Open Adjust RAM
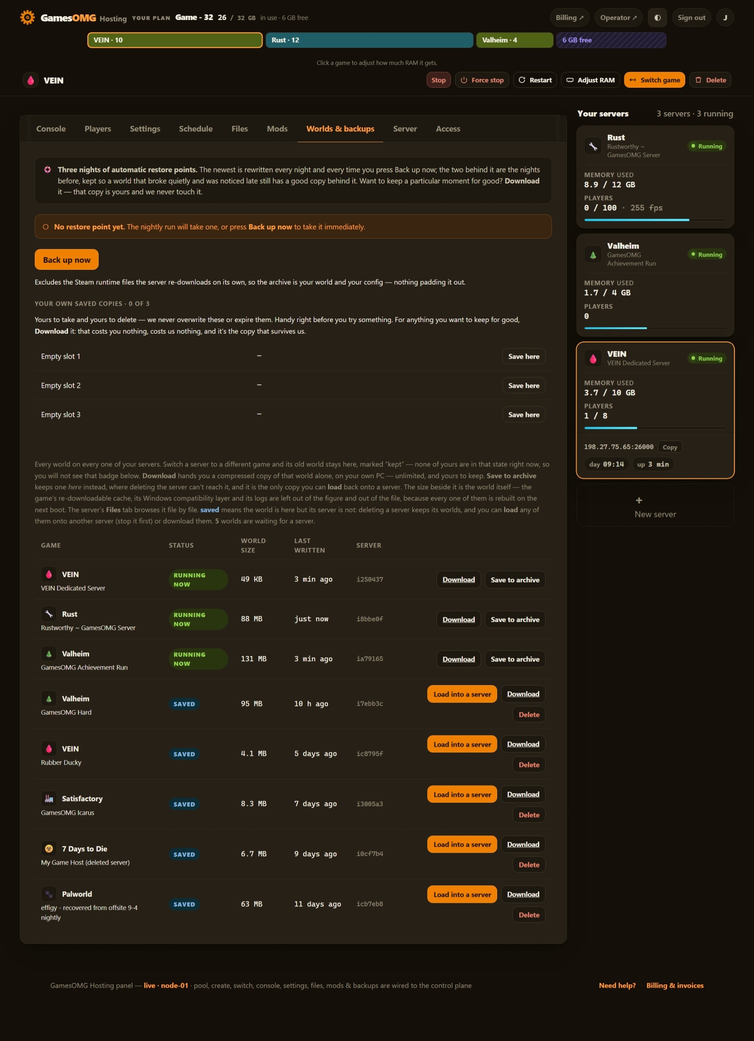This screenshot has width=754, height=1041. tap(590, 80)
